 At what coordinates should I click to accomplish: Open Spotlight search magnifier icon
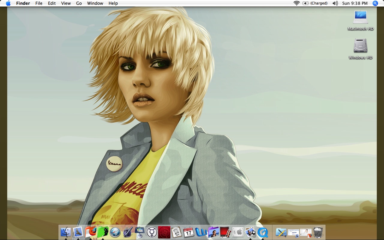point(375,3)
